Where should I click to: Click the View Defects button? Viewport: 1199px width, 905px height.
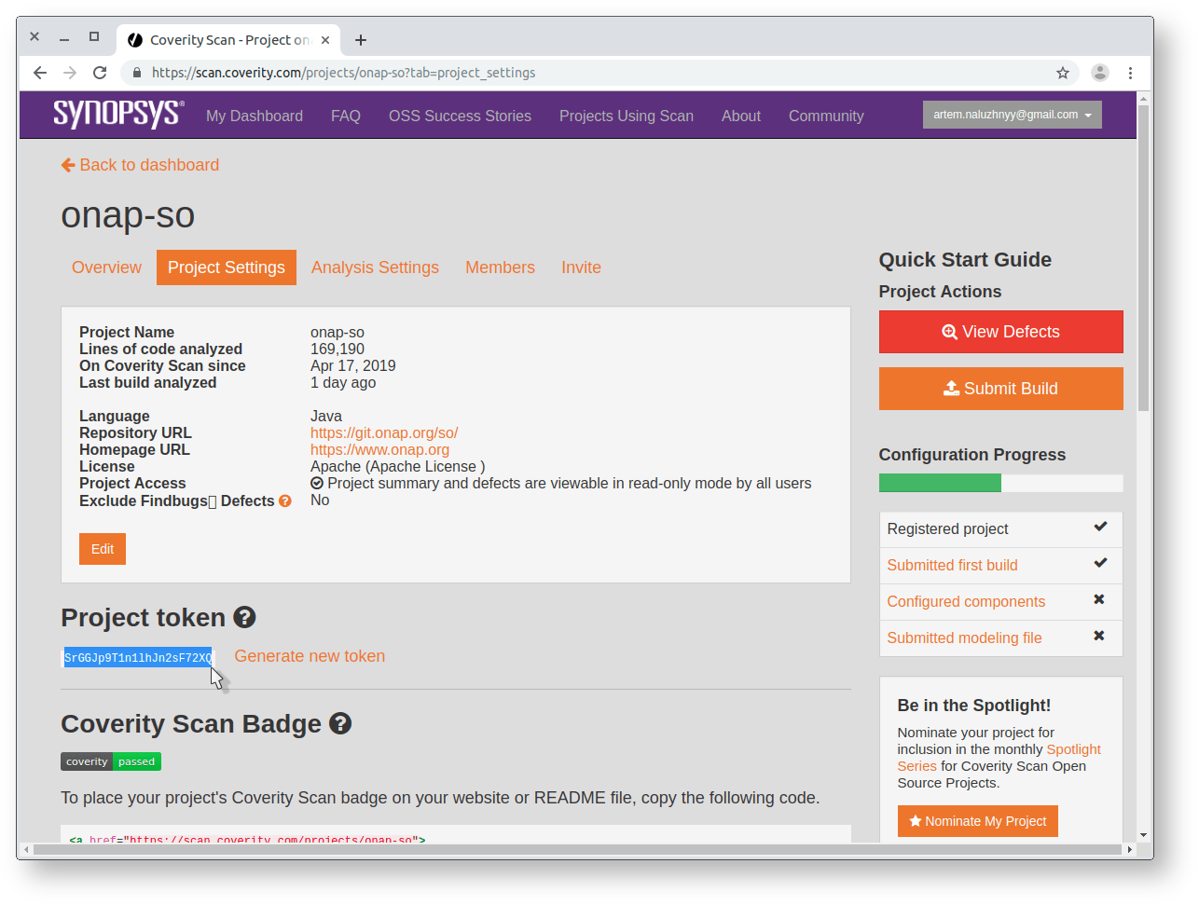click(1000, 332)
